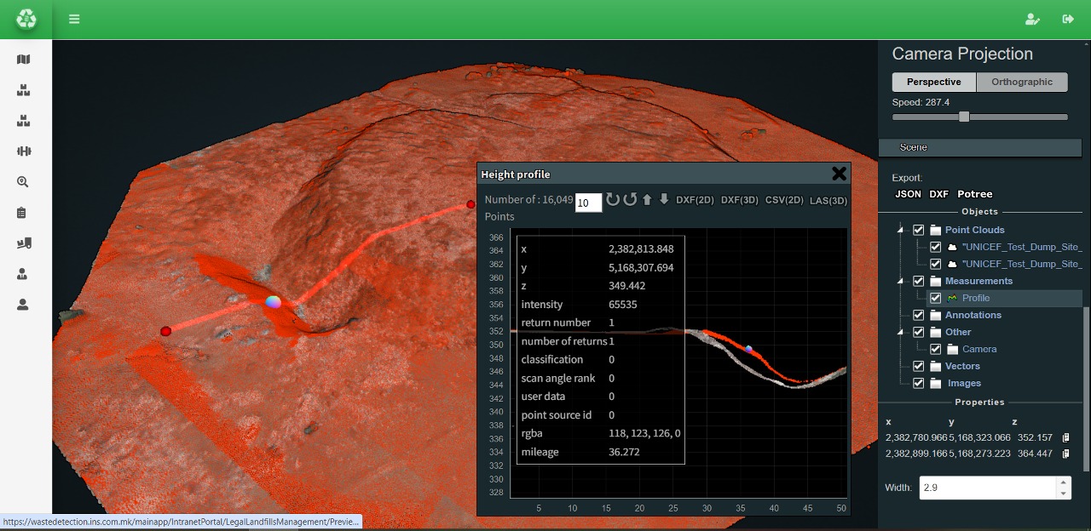Click the red start marker of the profile line

pos(166,331)
